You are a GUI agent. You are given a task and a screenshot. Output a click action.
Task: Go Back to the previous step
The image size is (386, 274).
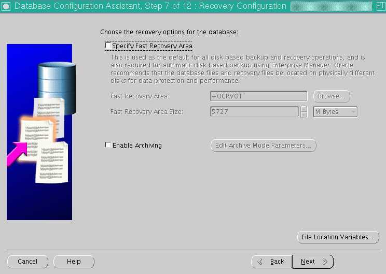pyautogui.click(x=272, y=262)
